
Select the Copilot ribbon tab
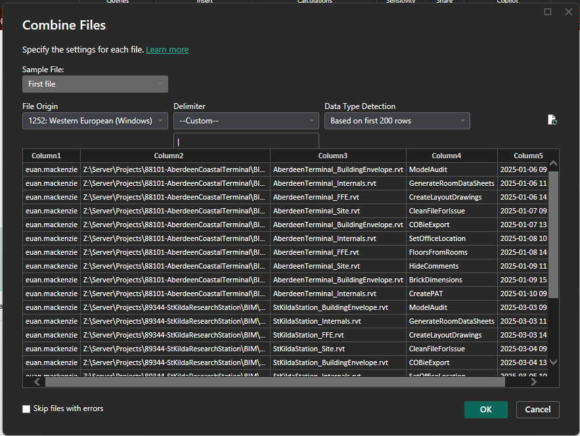pyautogui.click(x=507, y=2)
